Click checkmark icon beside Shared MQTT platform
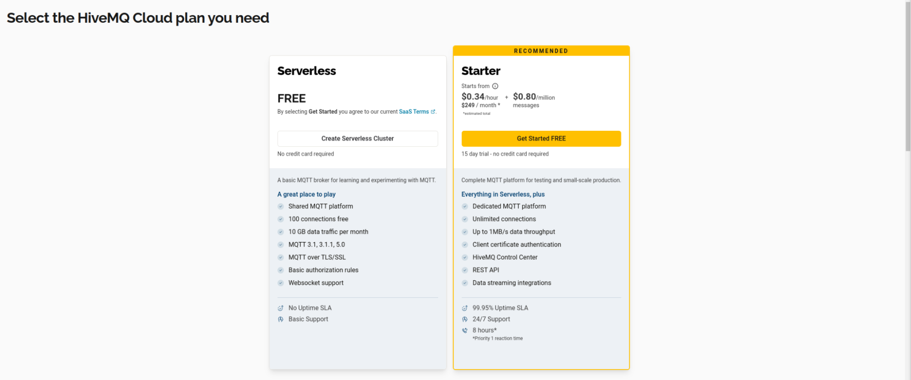Screen dimensions: 911x380 (x=281, y=206)
